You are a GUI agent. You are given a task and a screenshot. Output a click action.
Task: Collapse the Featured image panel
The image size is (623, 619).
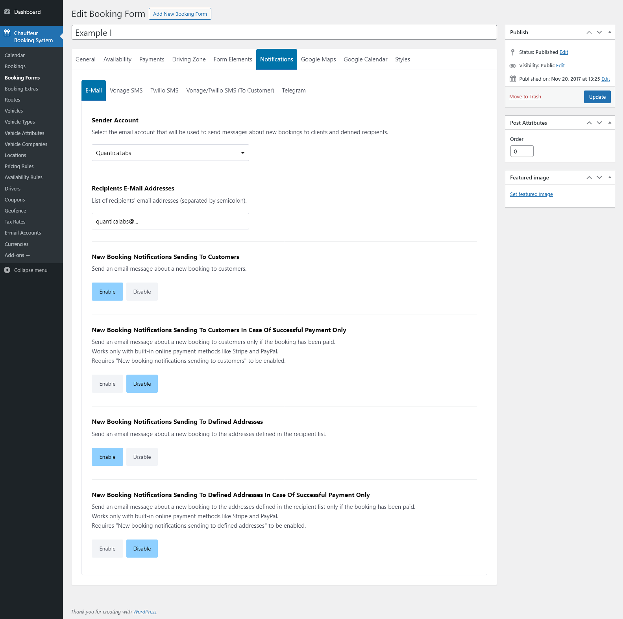pyautogui.click(x=610, y=177)
